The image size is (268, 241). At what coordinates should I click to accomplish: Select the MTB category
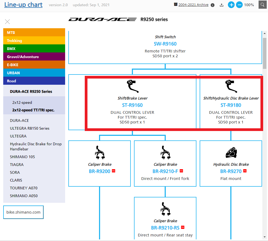pos(34,33)
